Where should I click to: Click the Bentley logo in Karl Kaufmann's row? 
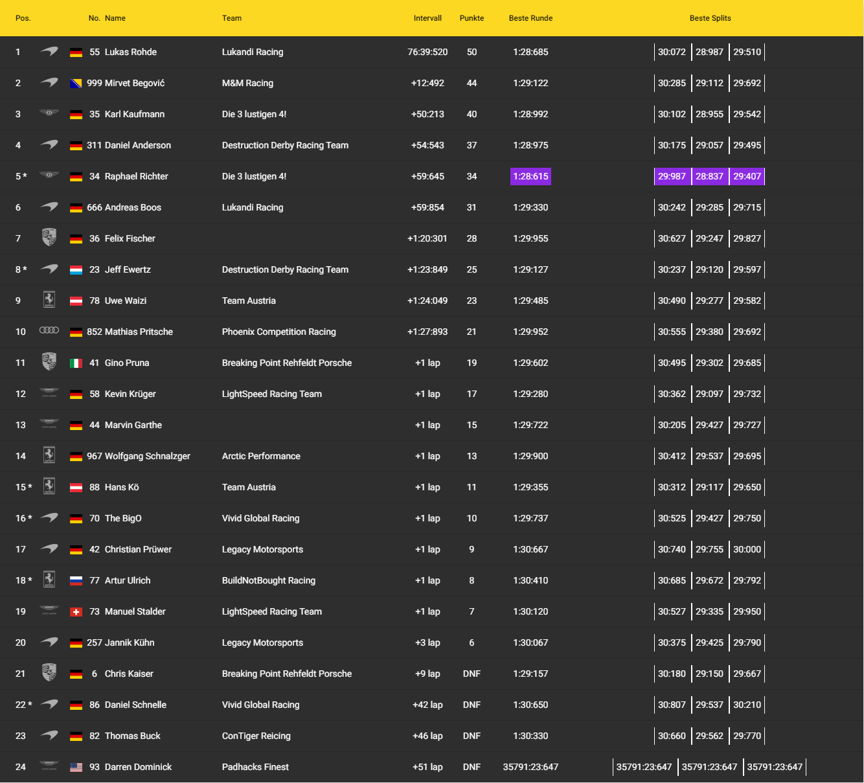coord(49,113)
